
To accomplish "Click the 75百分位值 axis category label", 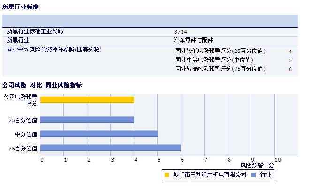I will [x=23, y=149].
